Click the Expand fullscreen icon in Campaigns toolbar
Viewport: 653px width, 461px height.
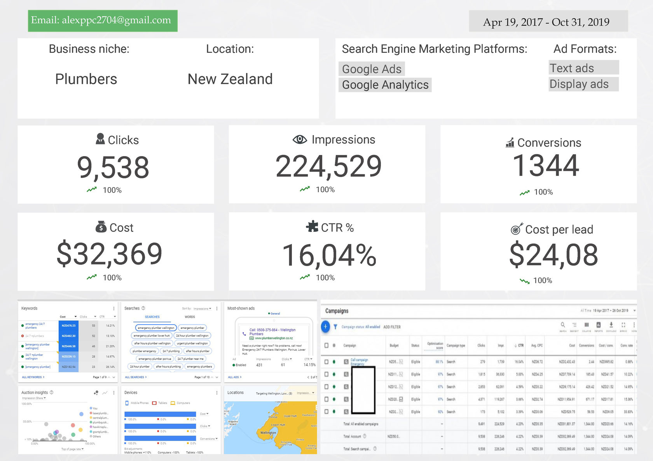pos(623,325)
